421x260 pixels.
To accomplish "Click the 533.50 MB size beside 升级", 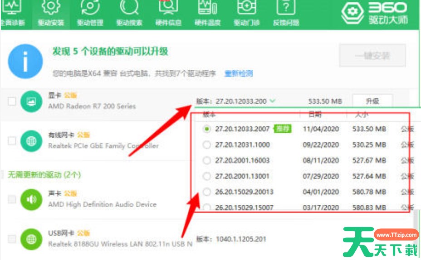I will pyautogui.click(x=325, y=101).
